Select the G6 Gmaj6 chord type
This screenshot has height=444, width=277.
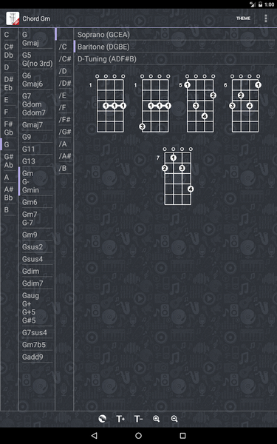[37, 80]
